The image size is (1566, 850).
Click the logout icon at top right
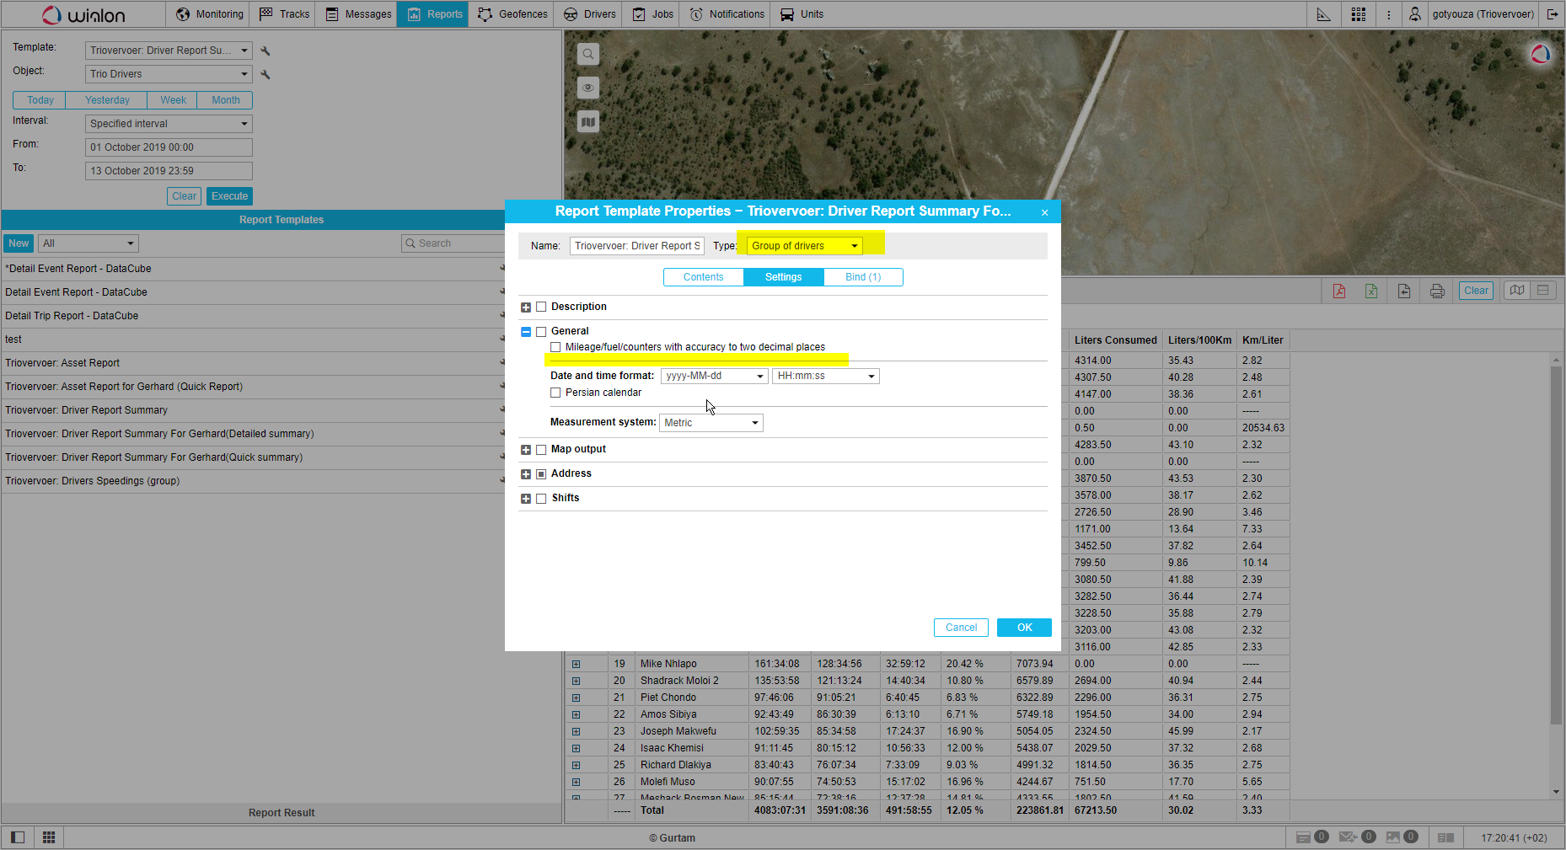point(1553,14)
